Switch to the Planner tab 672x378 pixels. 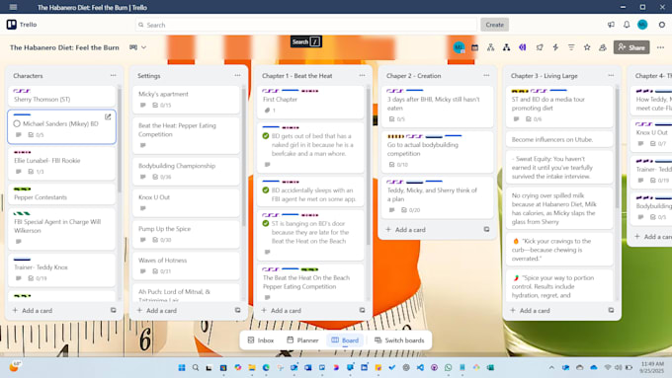[302, 340]
